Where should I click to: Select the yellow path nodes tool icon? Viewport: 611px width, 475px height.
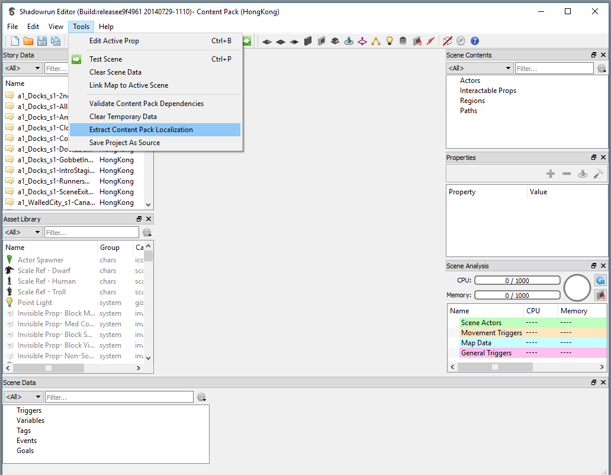(x=376, y=41)
